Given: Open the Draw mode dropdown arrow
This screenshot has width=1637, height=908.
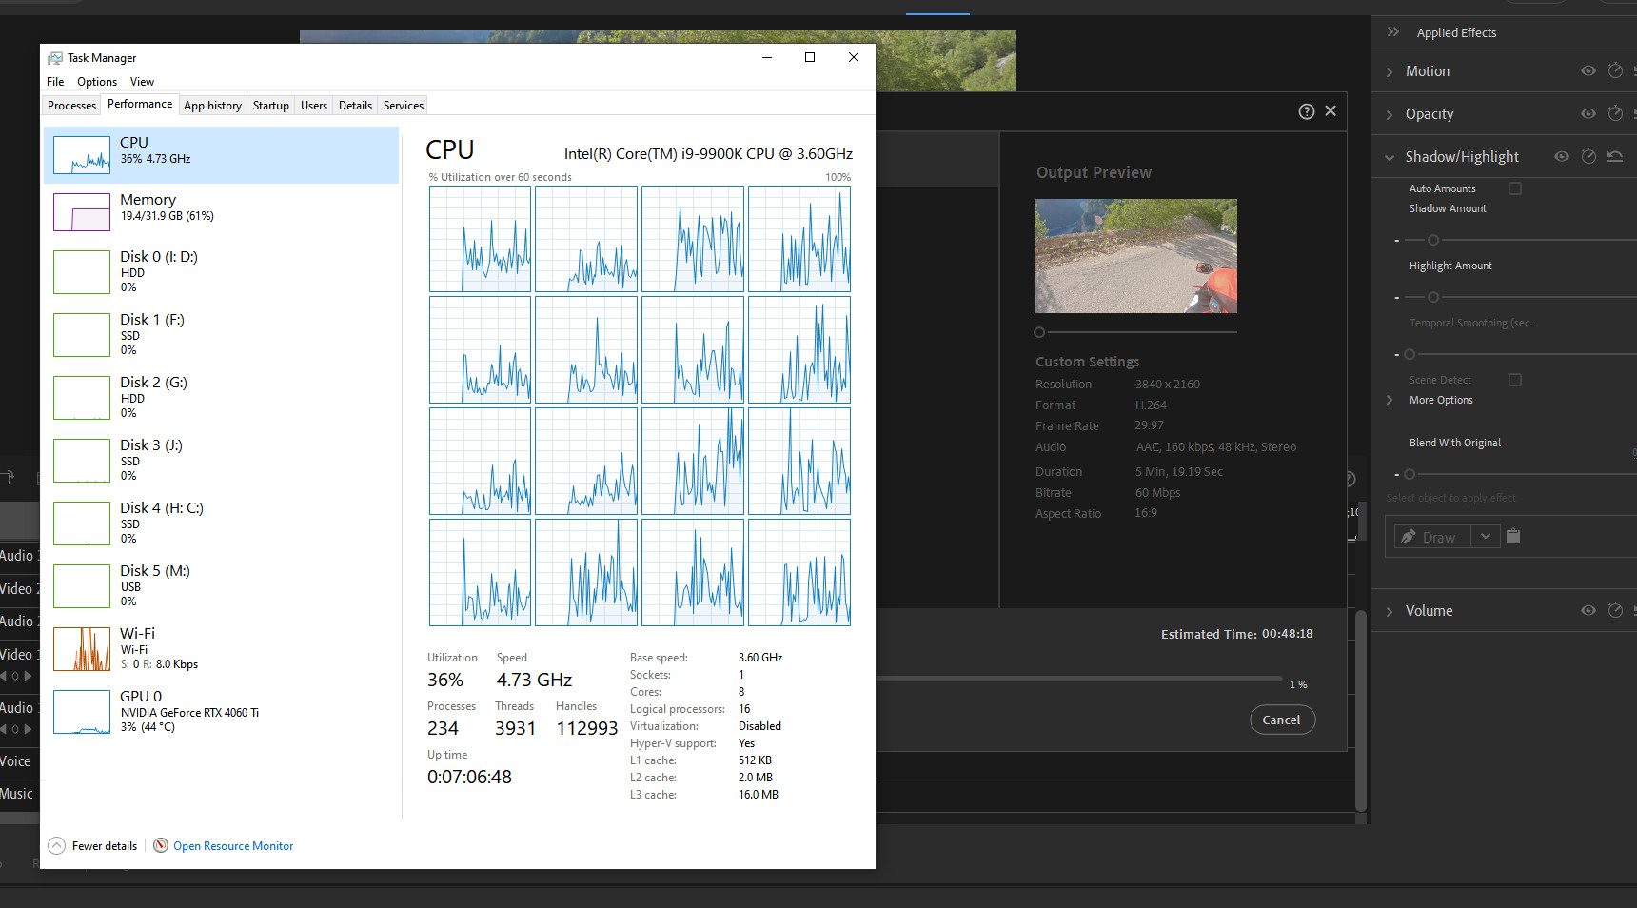Looking at the screenshot, I should click(1485, 536).
